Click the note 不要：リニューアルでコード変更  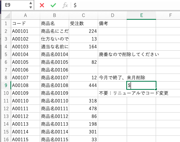pyautogui.click(x=134, y=93)
